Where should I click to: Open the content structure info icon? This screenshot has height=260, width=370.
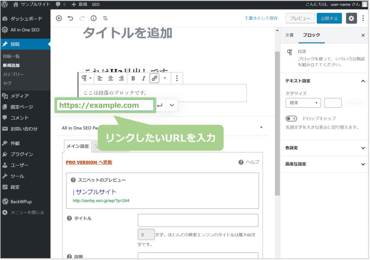point(93,18)
